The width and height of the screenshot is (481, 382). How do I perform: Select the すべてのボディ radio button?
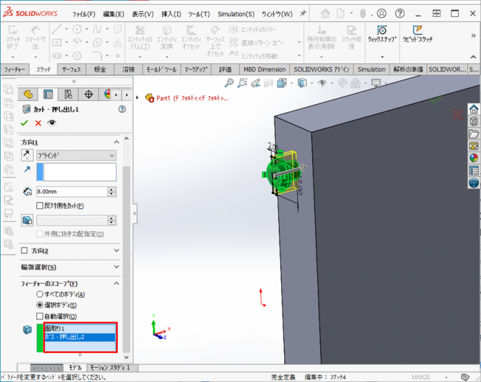(40, 294)
